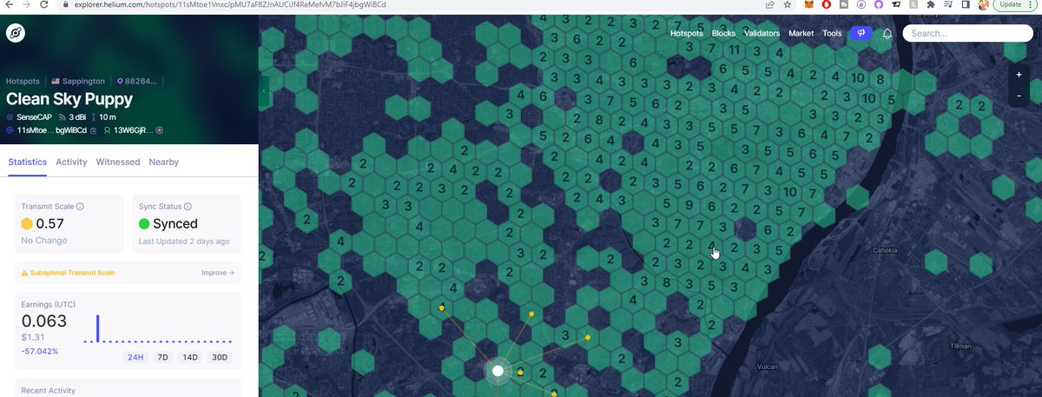Click the Sync Status info icon
1042x397 pixels.
pos(188,207)
